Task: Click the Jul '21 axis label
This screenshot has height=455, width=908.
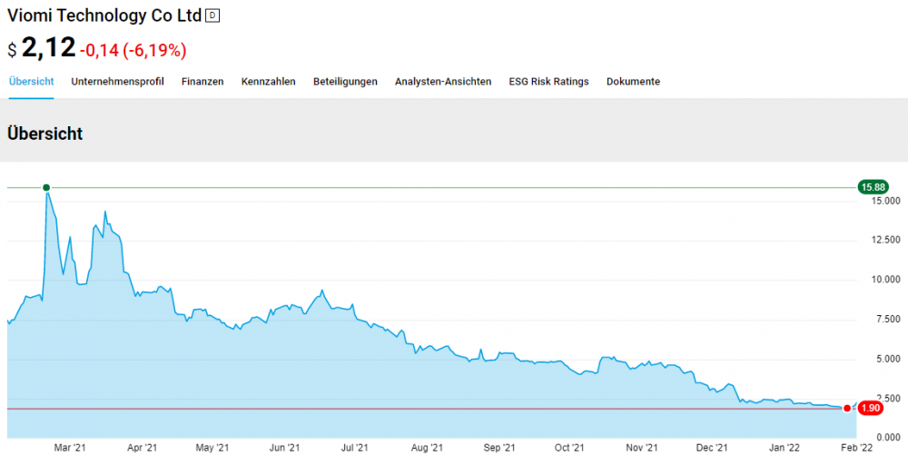Action: (x=354, y=448)
